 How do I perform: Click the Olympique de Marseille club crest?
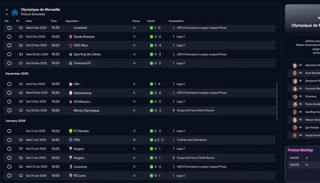(x=15, y=12)
